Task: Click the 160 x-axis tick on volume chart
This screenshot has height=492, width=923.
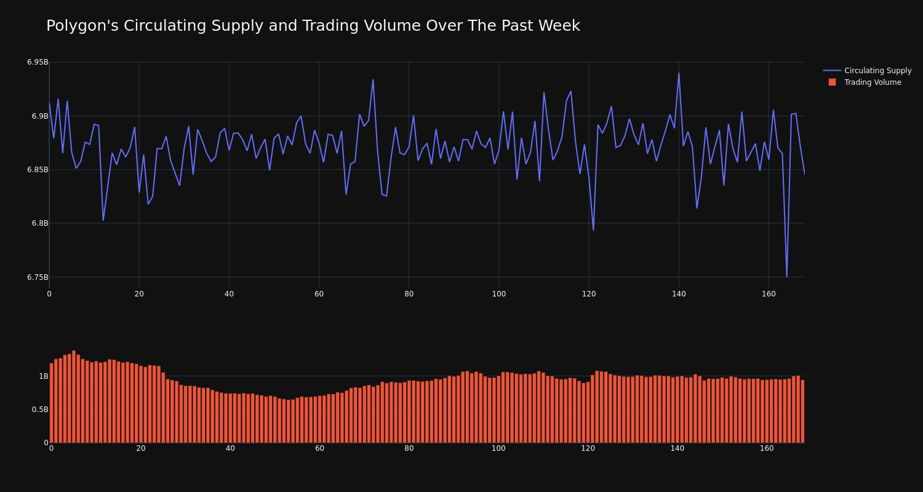Action: click(767, 448)
